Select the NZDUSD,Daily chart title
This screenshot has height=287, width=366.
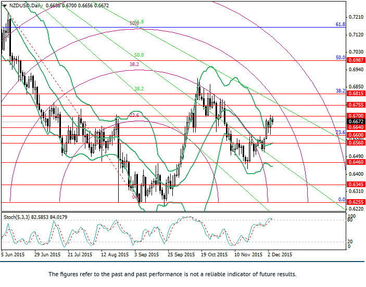click(x=26, y=6)
